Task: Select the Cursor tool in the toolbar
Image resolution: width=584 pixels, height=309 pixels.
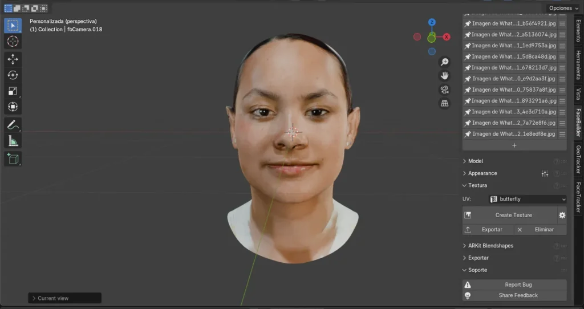Action: click(13, 41)
